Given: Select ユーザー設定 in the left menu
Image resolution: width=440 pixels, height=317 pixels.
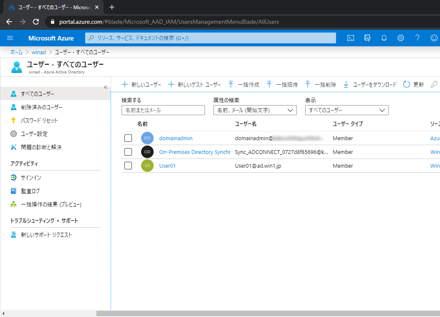Looking at the screenshot, I should click(x=55, y=134).
